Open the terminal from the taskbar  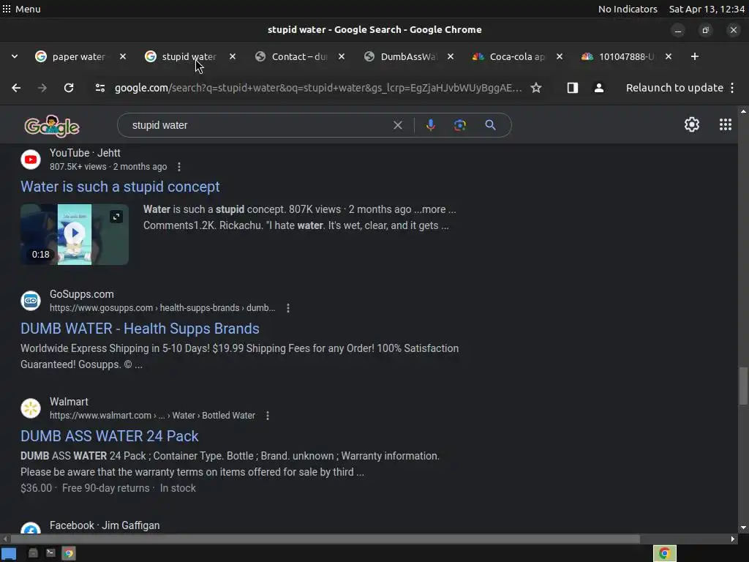coord(50,553)
